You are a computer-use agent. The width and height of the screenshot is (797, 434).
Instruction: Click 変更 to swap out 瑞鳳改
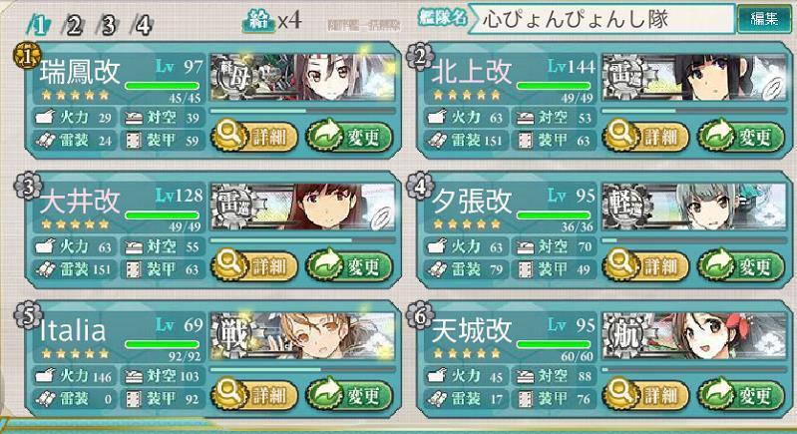[x=350, y=137]
